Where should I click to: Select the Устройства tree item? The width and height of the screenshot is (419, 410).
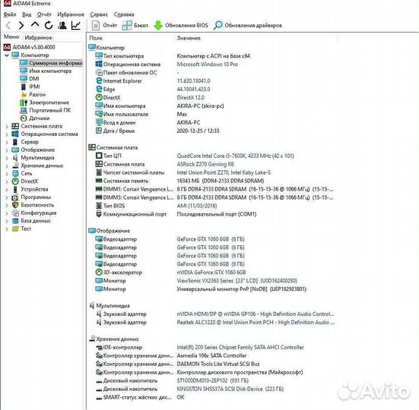pos(30,189)
